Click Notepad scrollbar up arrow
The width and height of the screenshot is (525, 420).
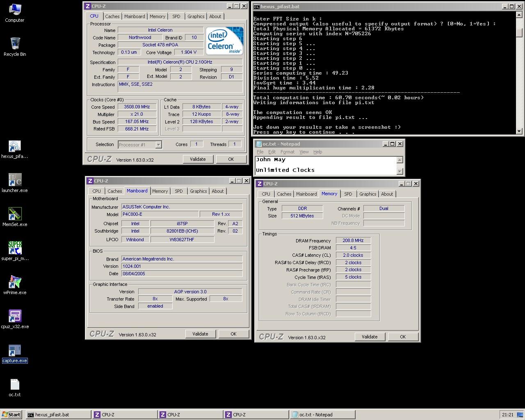[x=400, y=160]
